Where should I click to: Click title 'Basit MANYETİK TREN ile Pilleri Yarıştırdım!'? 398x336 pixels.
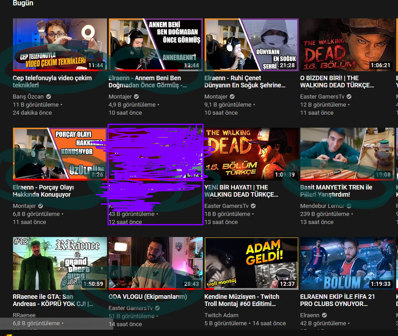(x=336, y=191)
